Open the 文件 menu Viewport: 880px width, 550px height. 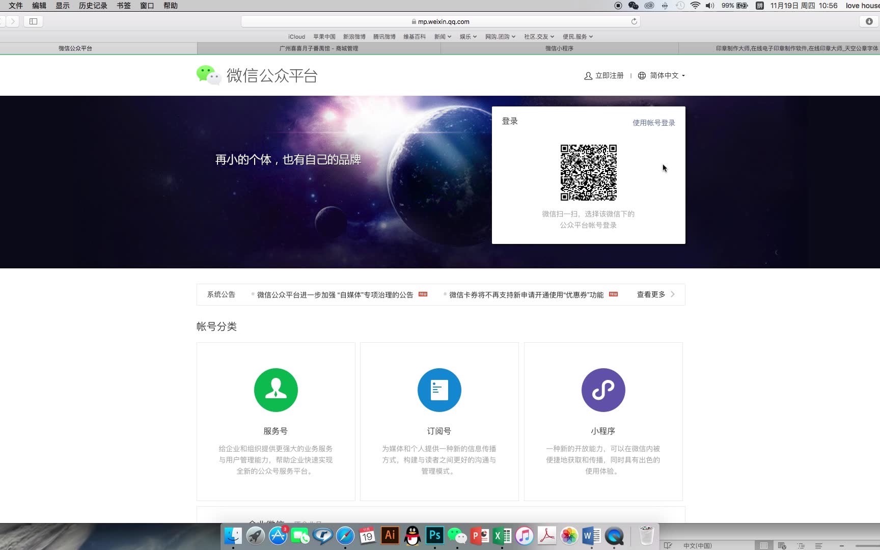16,6
